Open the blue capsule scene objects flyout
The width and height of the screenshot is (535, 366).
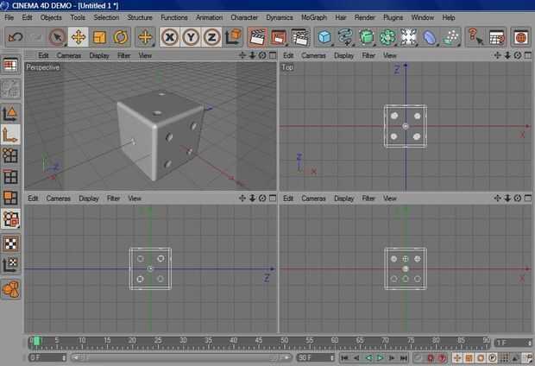430,37
